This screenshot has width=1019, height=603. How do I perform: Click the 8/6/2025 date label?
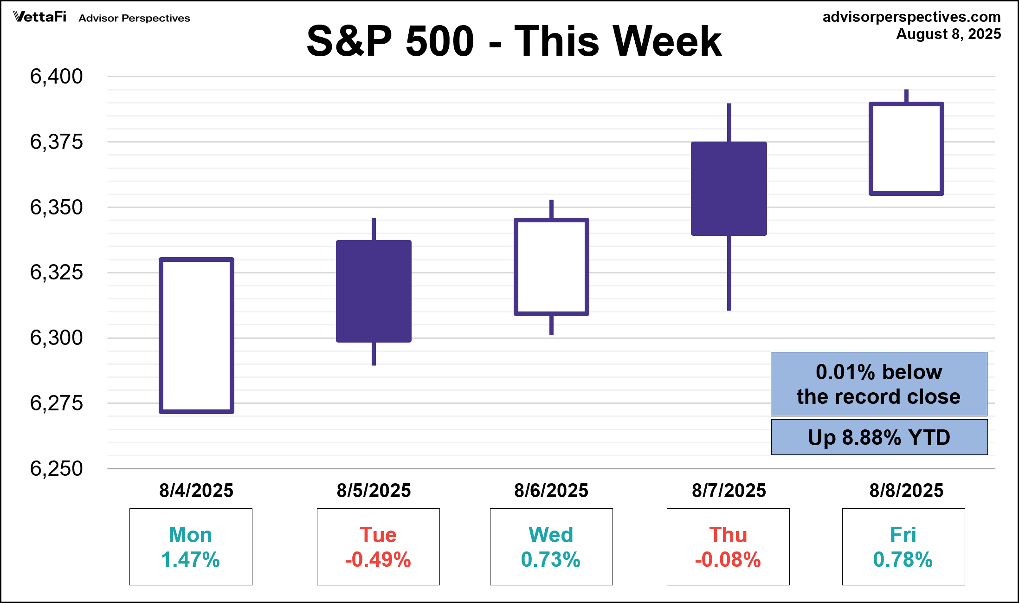click(551, 491)
